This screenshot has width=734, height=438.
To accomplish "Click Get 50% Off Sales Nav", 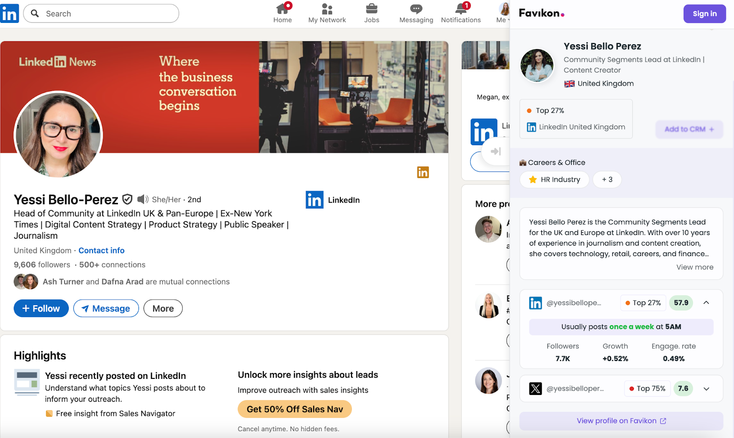I will tap(295, 409).
